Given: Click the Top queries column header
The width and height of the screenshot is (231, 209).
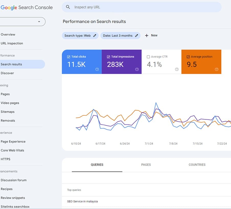Looking at the screenshot, I should coord(74,190).
